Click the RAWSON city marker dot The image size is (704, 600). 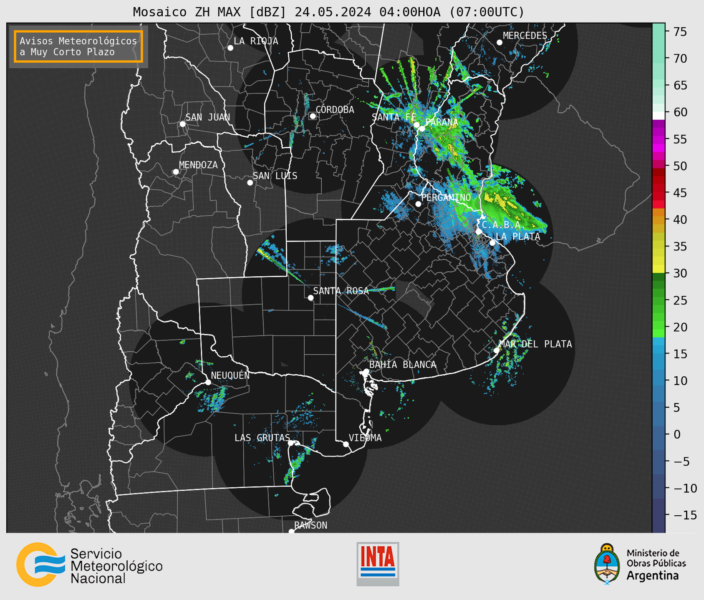point(292,532)
